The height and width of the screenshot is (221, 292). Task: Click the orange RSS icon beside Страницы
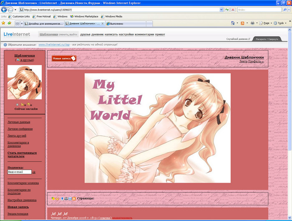[x=74, y=199]
